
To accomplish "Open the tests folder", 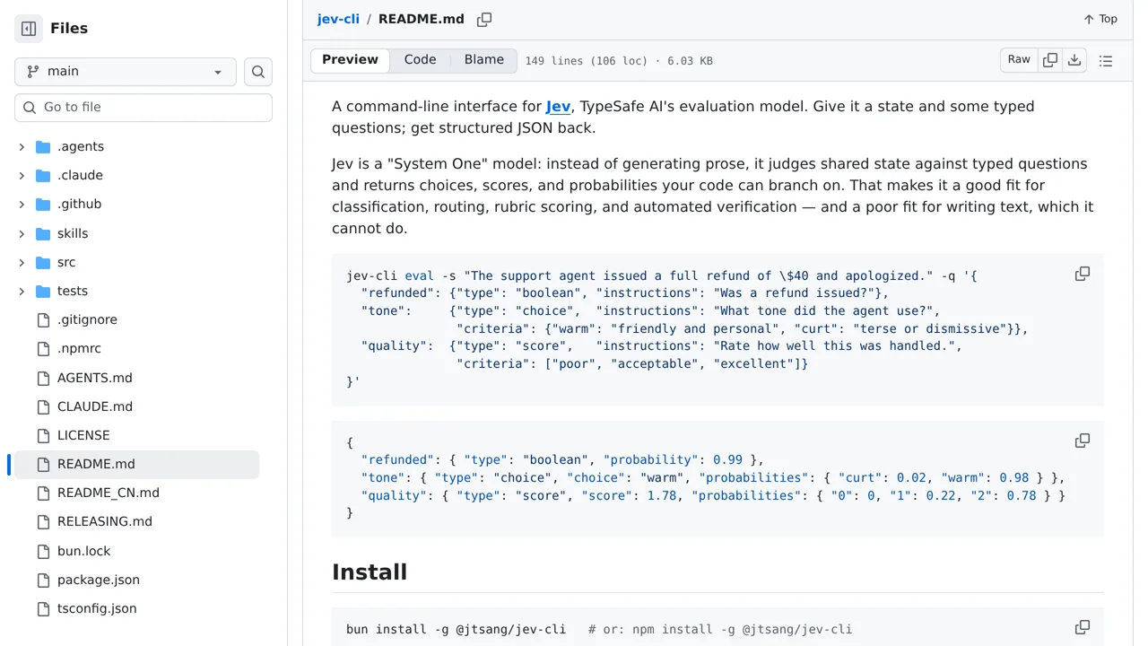I will click(x=73, y=291).
